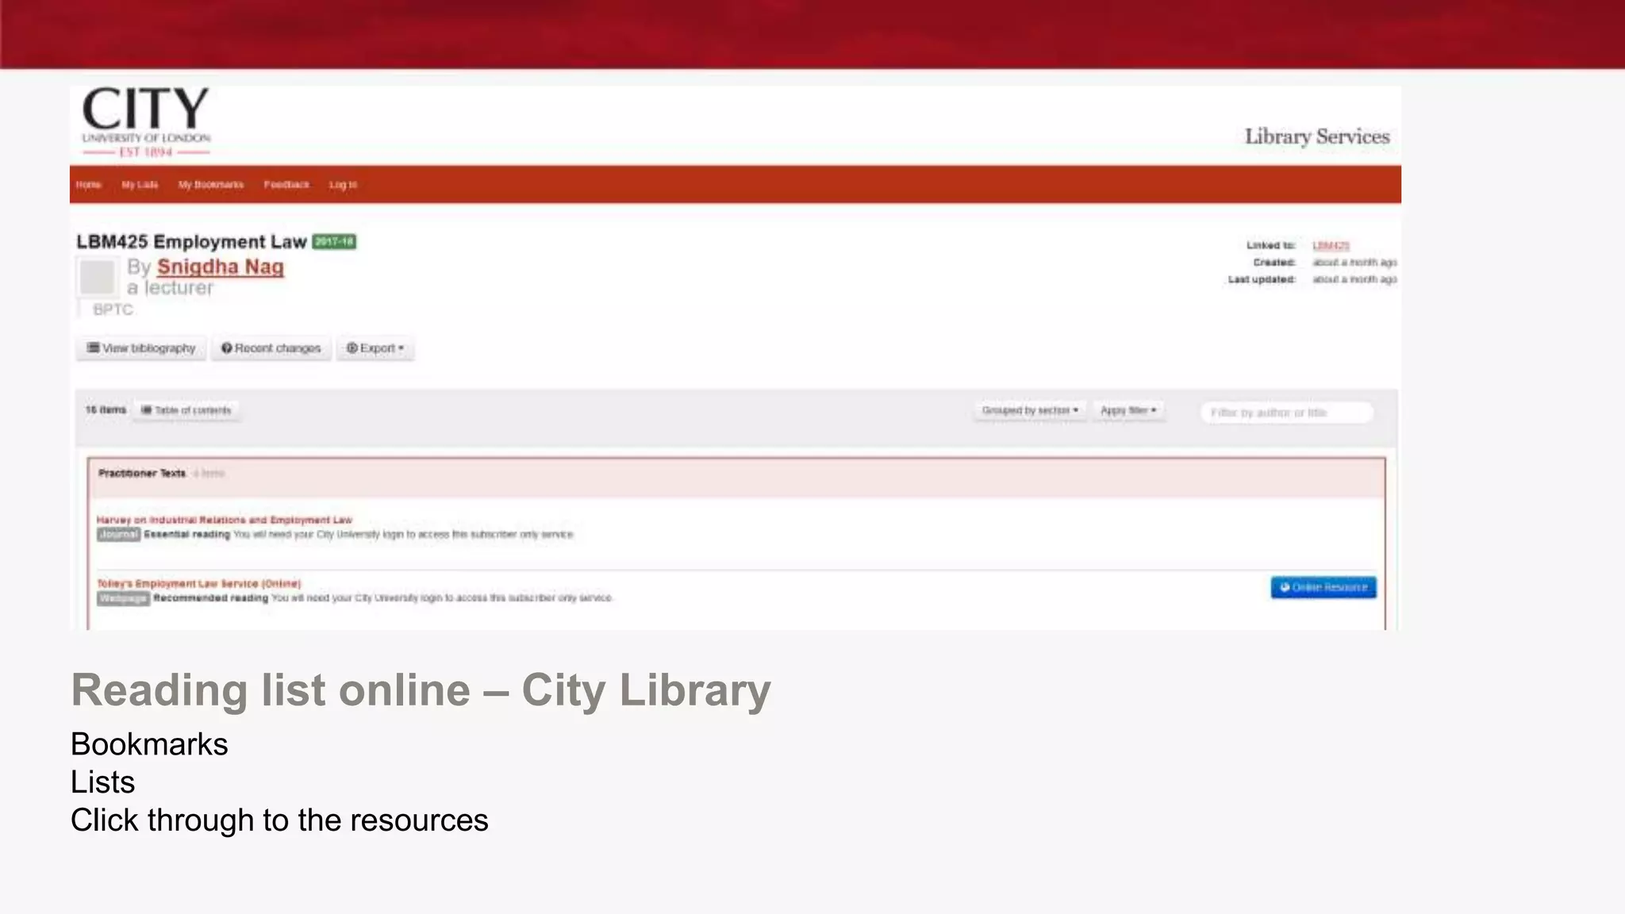The width and height of the screenshot is (1625, 914).
Task: Click the author profile avatar placeholder
Action: [x=98, y=278]
